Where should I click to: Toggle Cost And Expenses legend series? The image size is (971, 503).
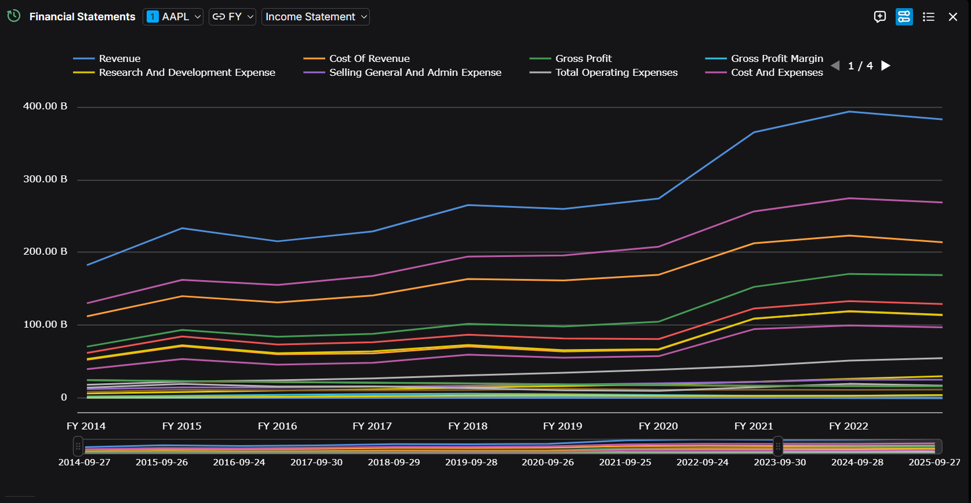pyautogui.click(x=764, y=72)
